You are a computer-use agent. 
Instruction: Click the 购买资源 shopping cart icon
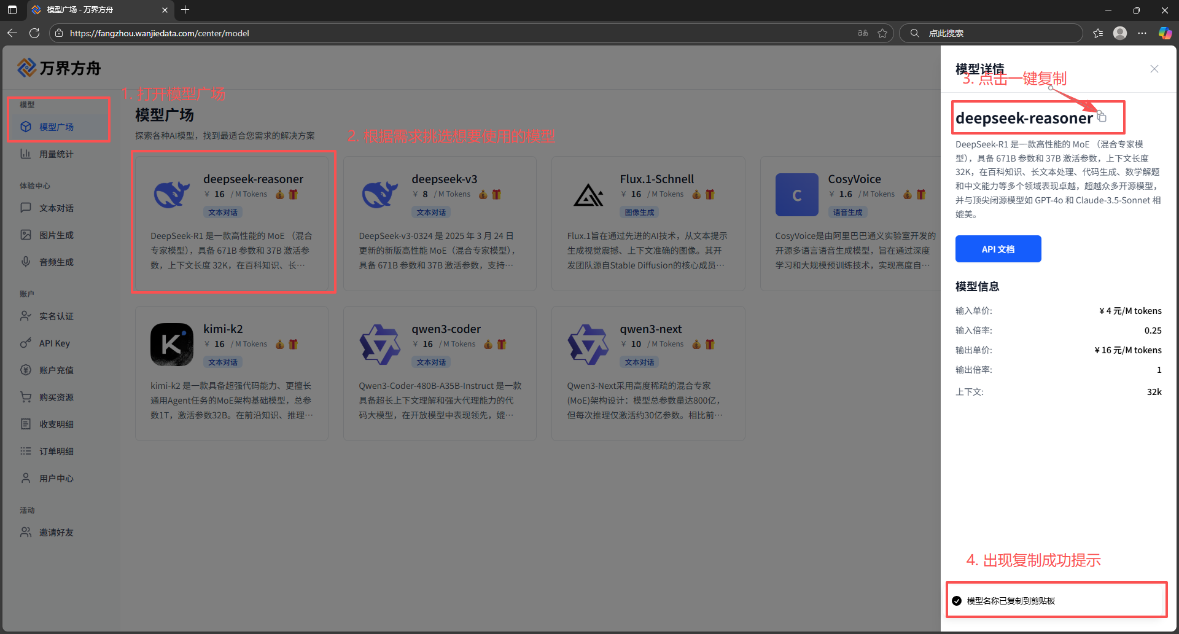pos(26,397)
